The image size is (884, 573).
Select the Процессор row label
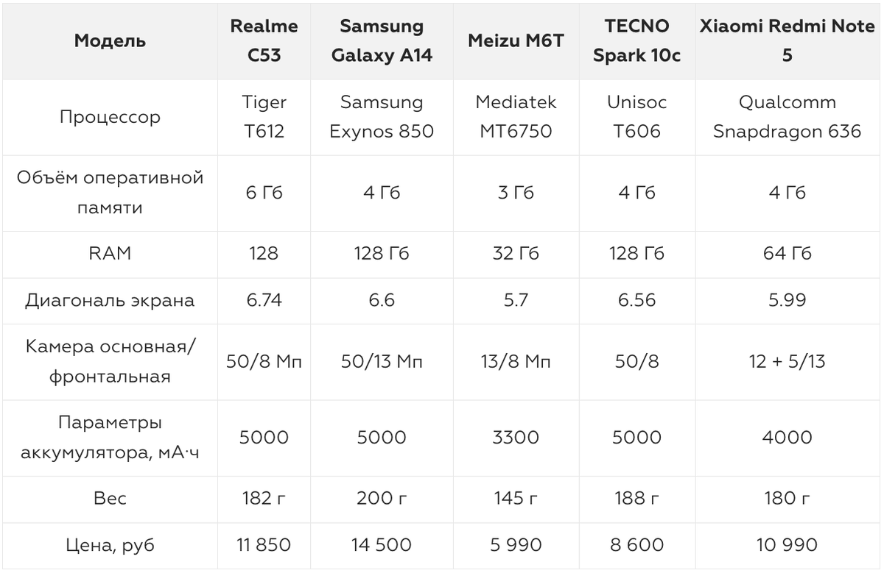(x=110, y=117)
